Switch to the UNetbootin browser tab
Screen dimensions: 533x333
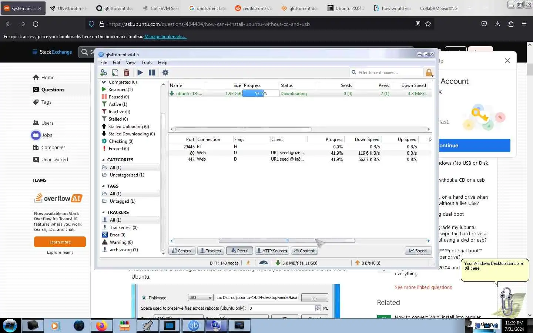tap(68, 8)
